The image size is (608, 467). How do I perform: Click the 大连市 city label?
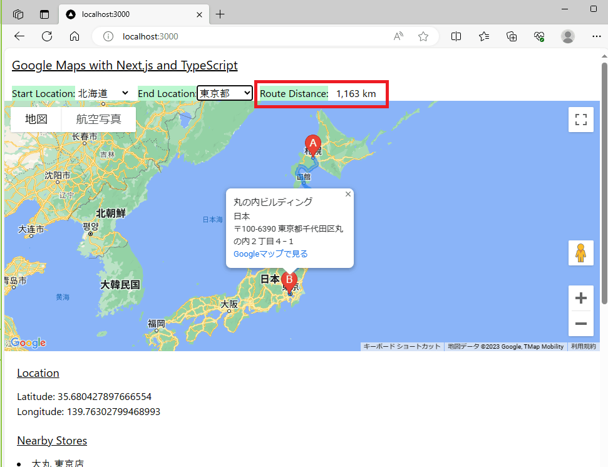click(x=31, y=229)
